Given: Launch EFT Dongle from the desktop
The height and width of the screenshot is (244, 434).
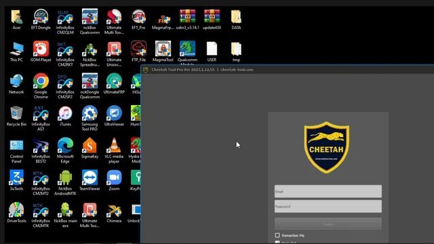Looking at the screenshot, I should click(x=41, y=17).
